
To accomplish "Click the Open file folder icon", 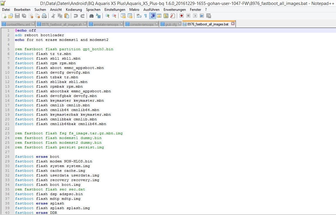I will point(11,16).
